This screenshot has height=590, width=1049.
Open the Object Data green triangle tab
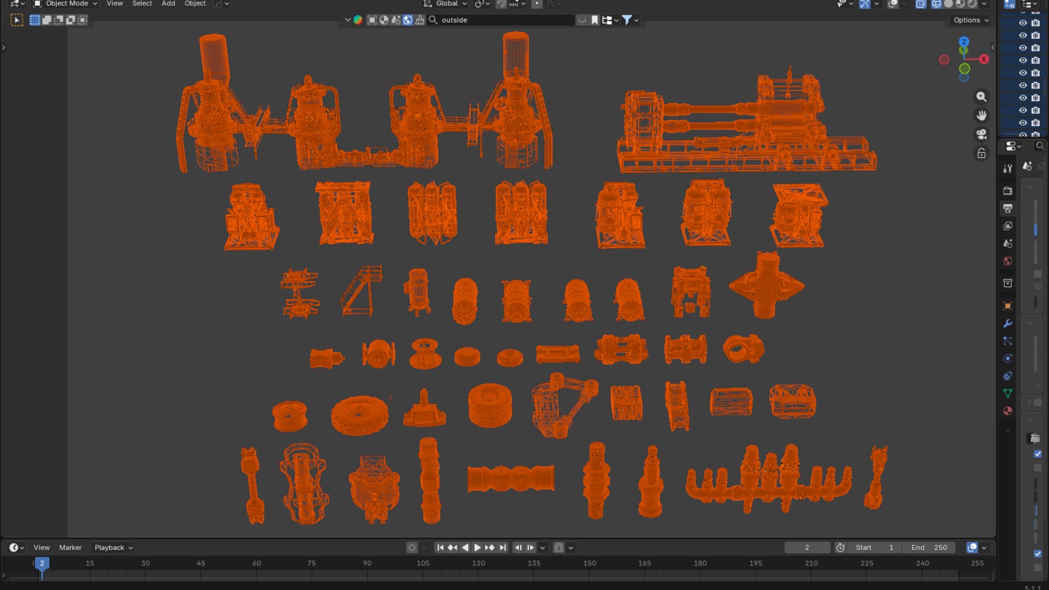point(1007,393)
